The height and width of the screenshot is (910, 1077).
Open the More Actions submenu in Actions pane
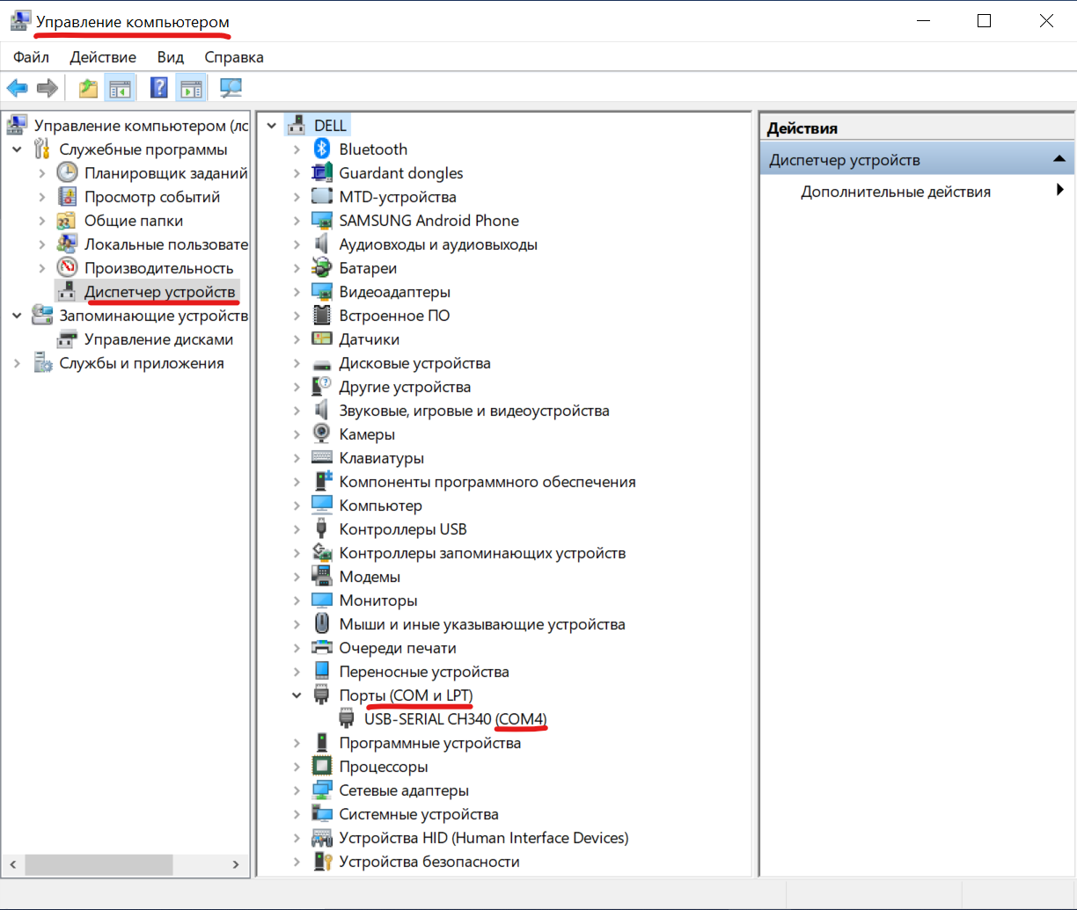895,192
